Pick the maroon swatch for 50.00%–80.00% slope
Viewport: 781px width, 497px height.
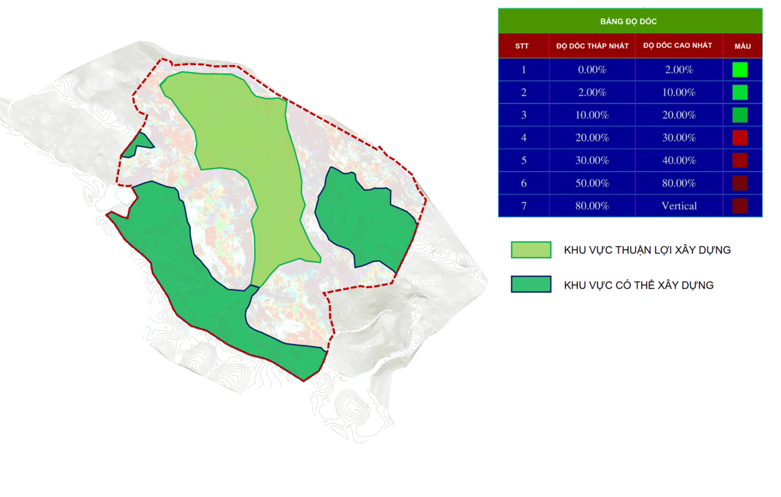(x=739, y=183)
